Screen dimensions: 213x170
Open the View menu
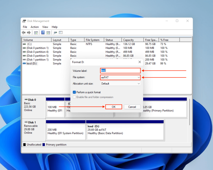45,27
